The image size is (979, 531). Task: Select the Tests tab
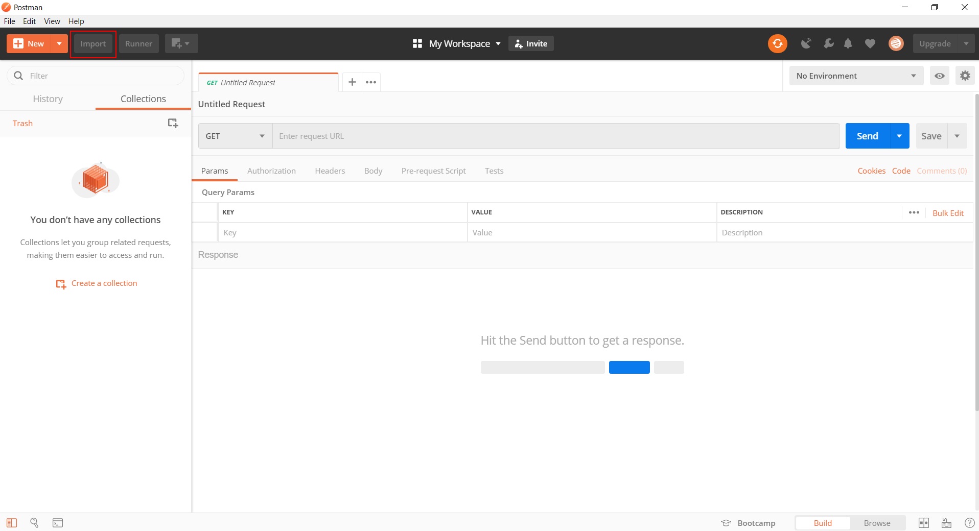click(494, 171)
